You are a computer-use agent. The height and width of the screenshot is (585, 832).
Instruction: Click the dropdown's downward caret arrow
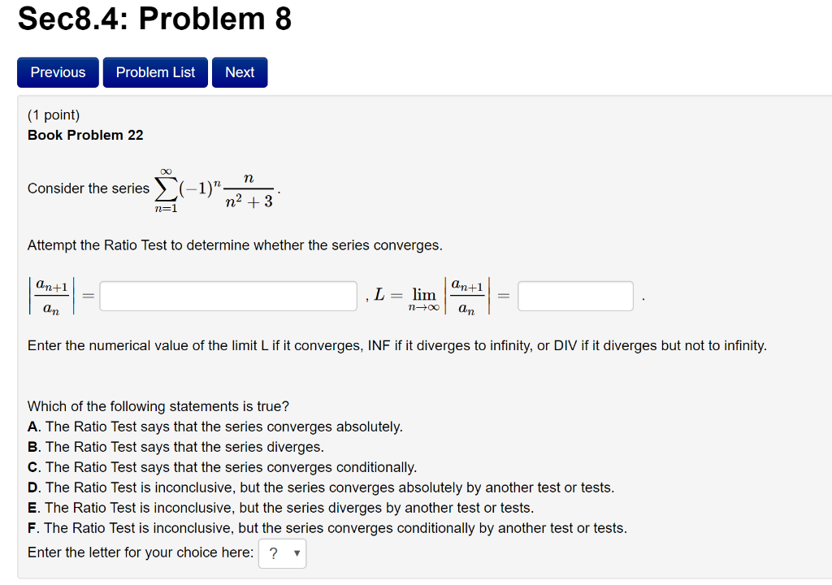tap(297, 553)
